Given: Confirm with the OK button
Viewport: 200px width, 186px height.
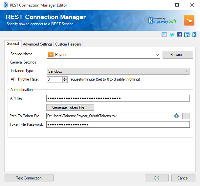Looking at the screenshot, I should coord(157,178).
